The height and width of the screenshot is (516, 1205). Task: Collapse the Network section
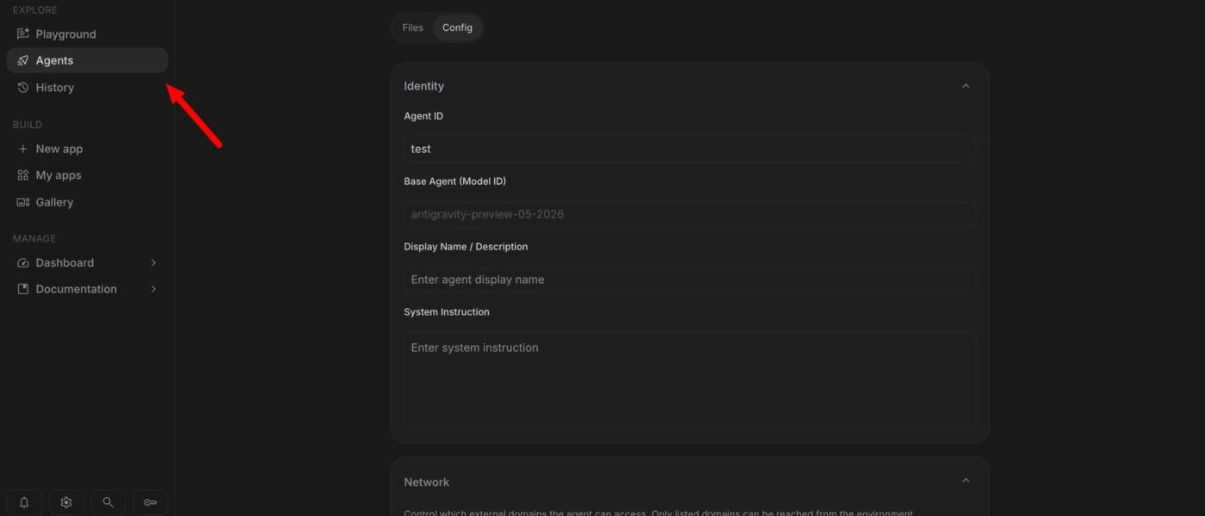[965, 481]
